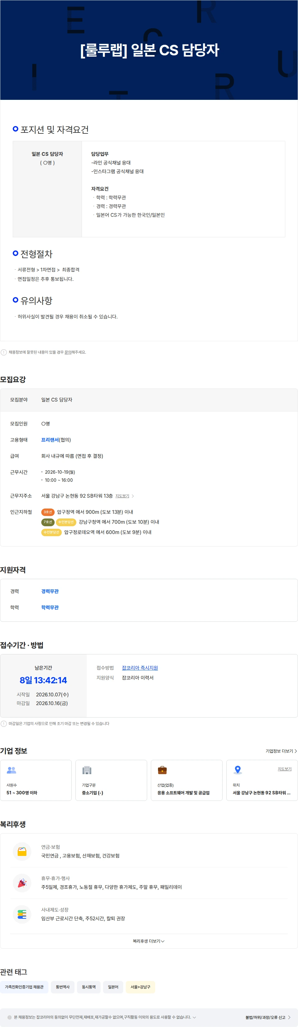The image size is (298, 1027).
Task: Click the 기업구분 building icon
Action: (x=87, y=770)
